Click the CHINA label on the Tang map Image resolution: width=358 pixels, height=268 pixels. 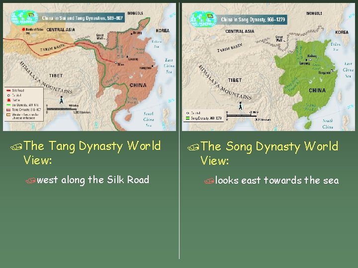[x=138, y=85]
